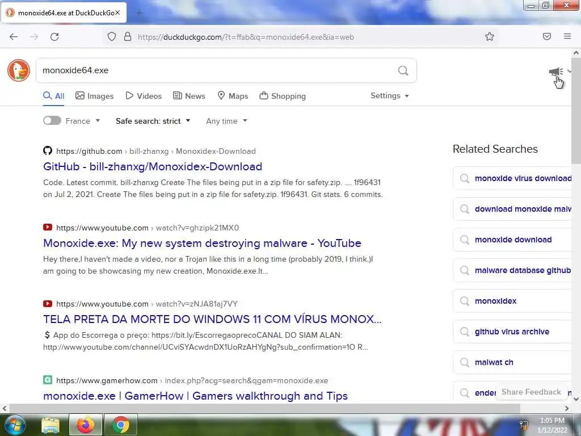This screenshot has width=581, height=436.
Task: Search related: malwat ch
Action: pyautogui.click(x=513, y=363)
